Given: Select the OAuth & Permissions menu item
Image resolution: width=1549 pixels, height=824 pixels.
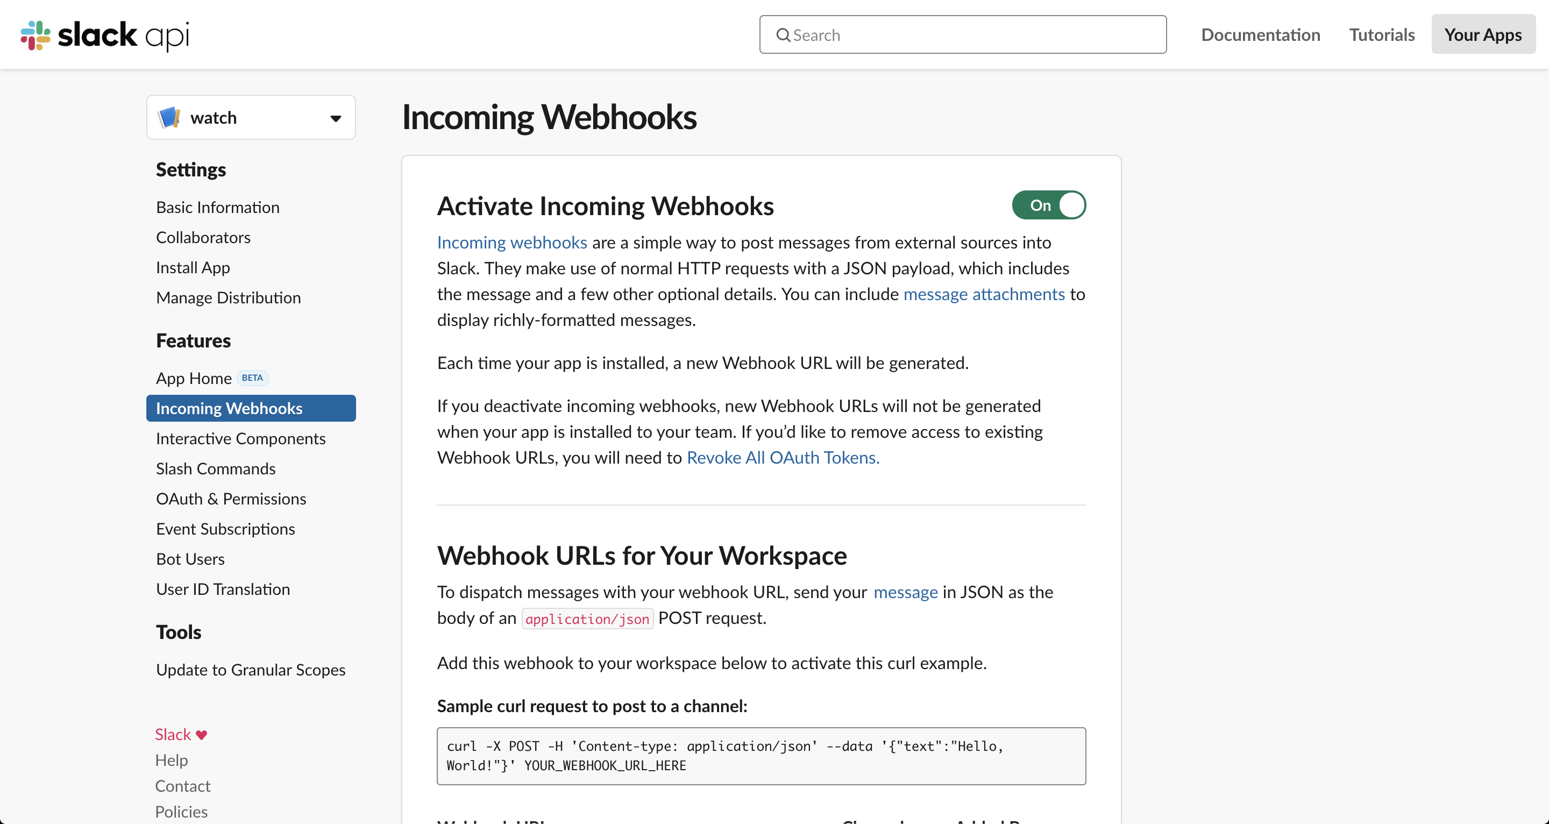Looking at the screenshot, I should [x=231, y=498].
